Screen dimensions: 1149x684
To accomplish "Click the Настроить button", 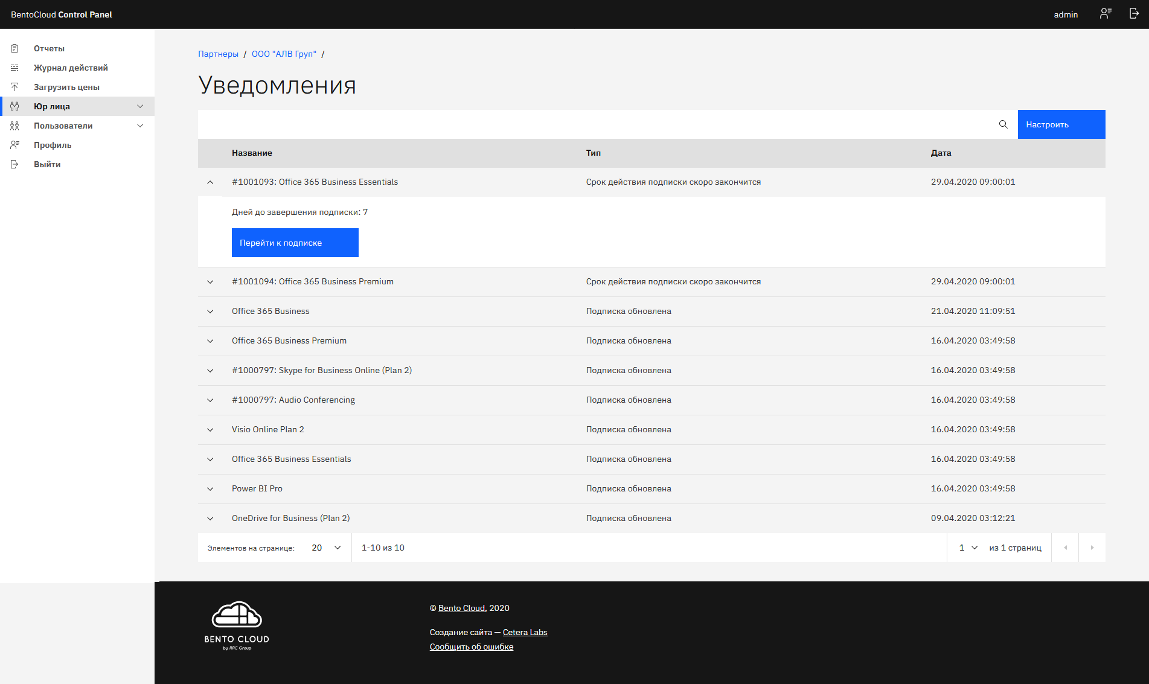I will (x=1061, y=124).
